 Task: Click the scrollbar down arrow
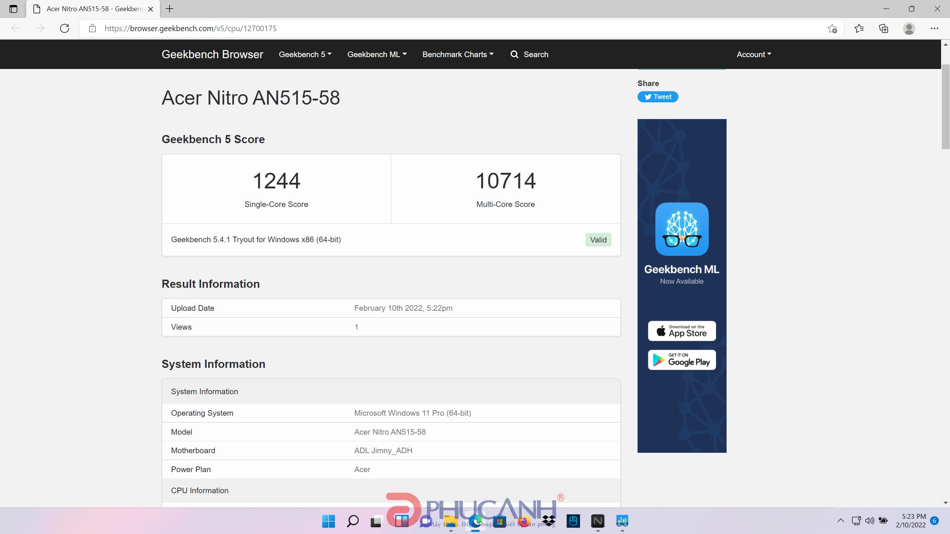coord(945,503)
